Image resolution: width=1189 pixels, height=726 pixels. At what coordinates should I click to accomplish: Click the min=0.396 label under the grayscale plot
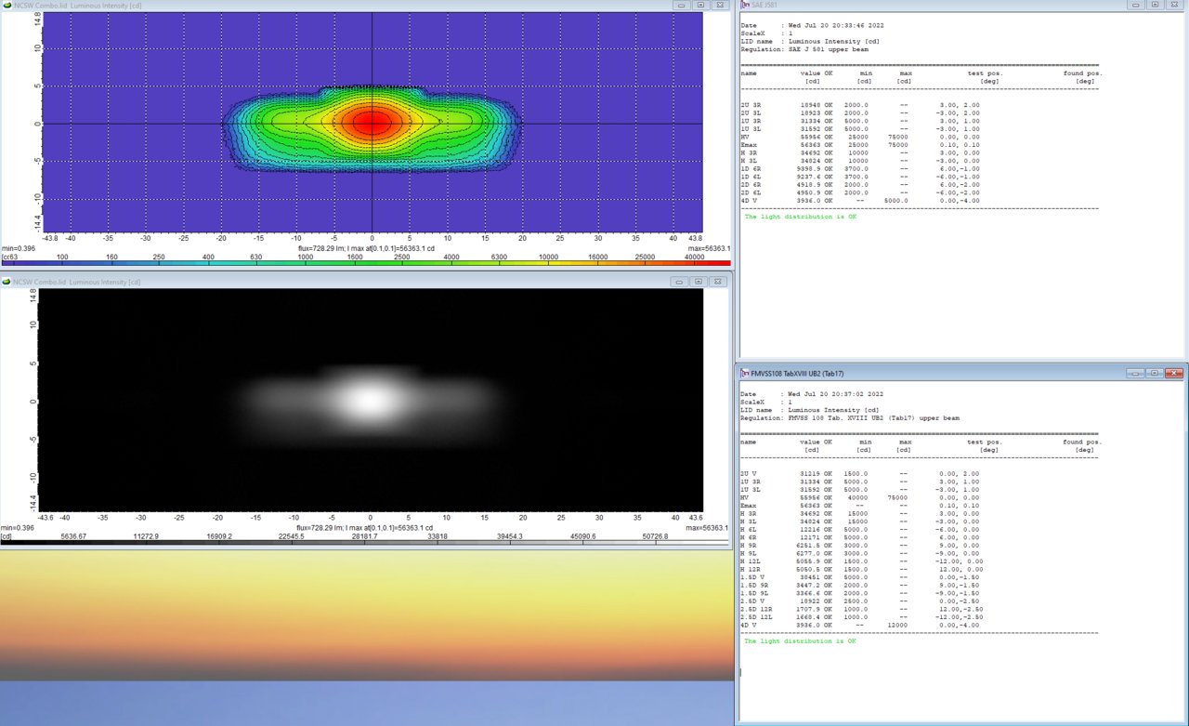17,528
